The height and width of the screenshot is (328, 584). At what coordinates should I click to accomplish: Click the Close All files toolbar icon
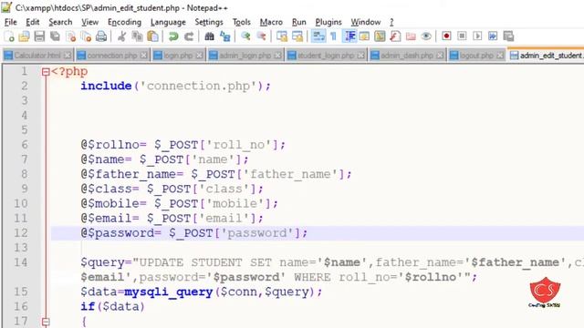point(86,36)
